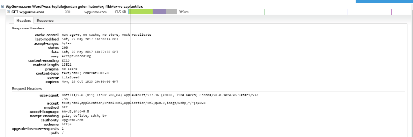Click the pragma header name
This screenshot has width=413, height=137.
52,69
